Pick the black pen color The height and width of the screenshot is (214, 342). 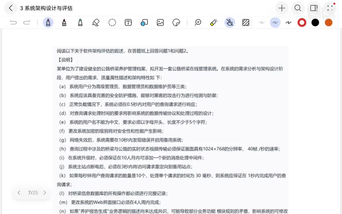point(315,23)
